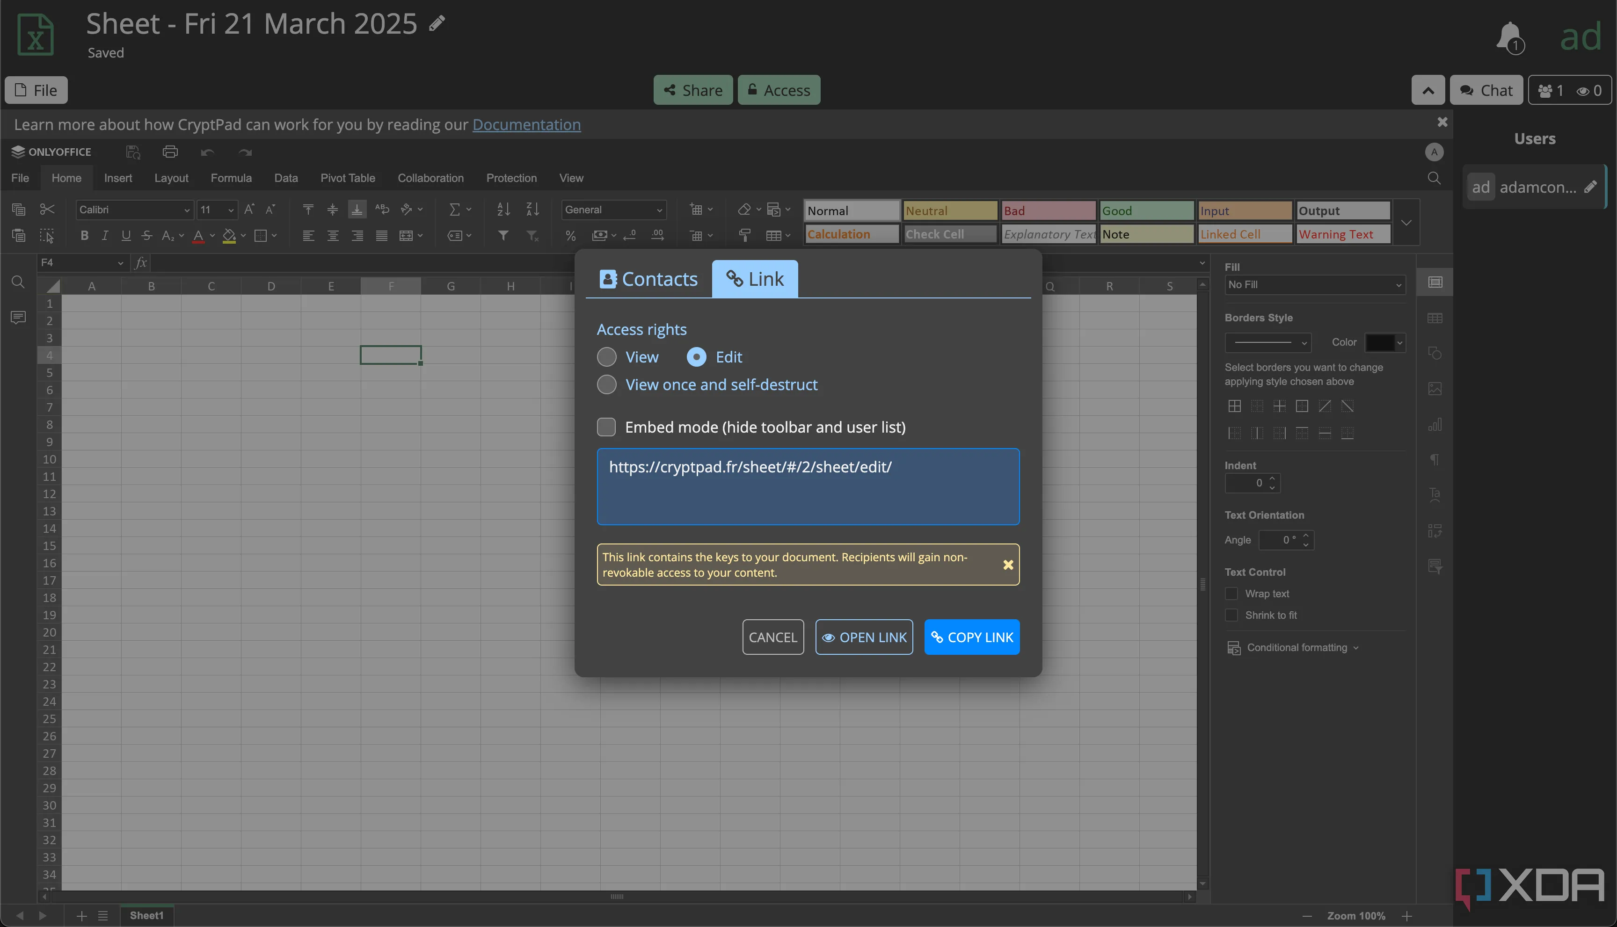Open the Protection ribbon tab
The width and height of the screenshot is (1617, 927).
click(x=511, y=178)
